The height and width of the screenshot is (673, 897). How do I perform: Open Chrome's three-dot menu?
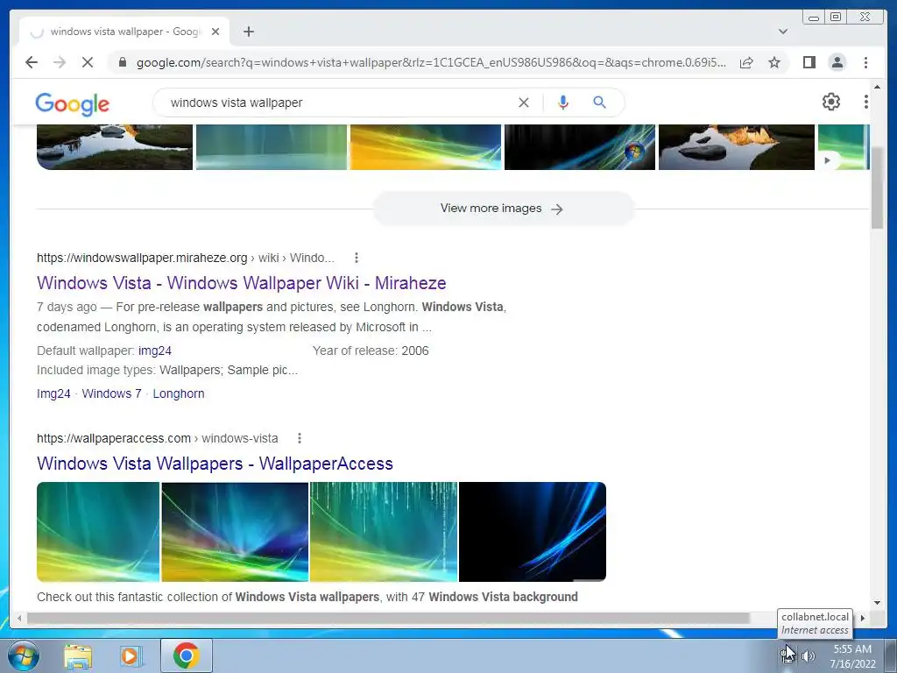(865, 62)
